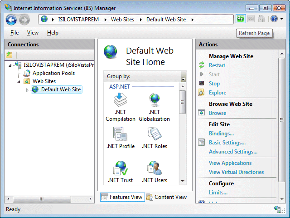
Task: Open the .NET Globalization feature icon
Action: 154,100
